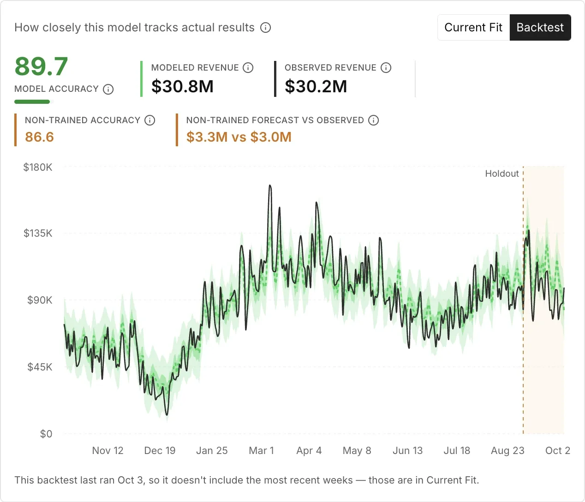Select the Model Accuracy label

point(56,89)
